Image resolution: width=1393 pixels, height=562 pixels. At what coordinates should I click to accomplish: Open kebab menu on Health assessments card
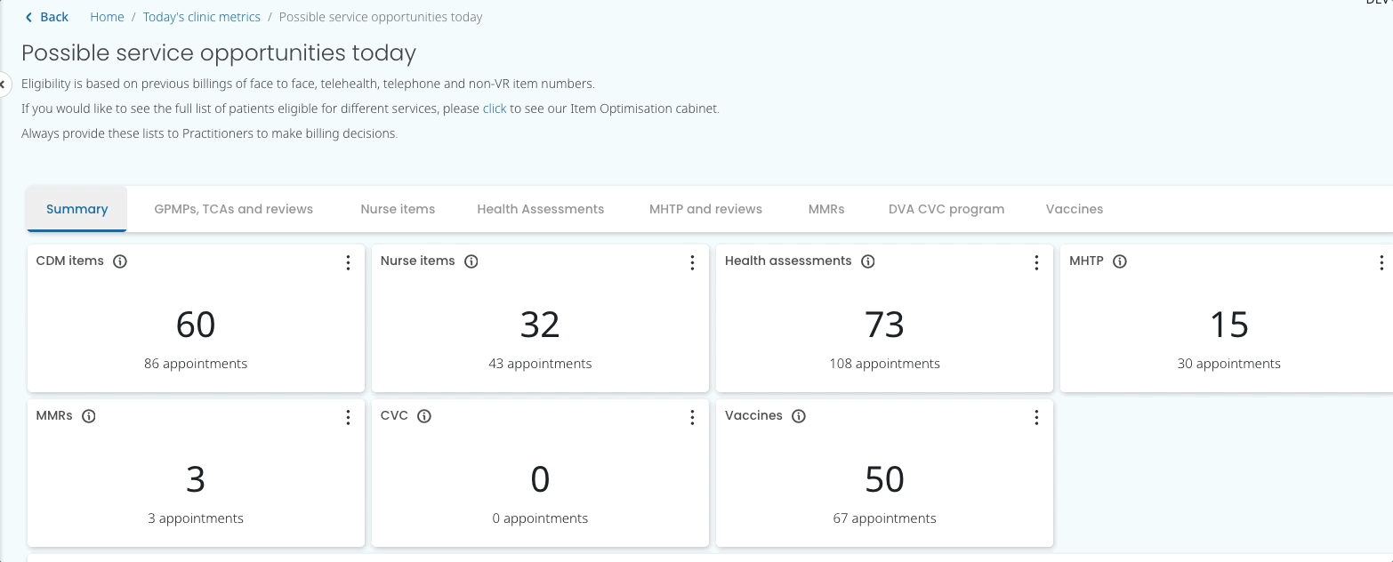pyautogui.click(x=1036, y=262)
